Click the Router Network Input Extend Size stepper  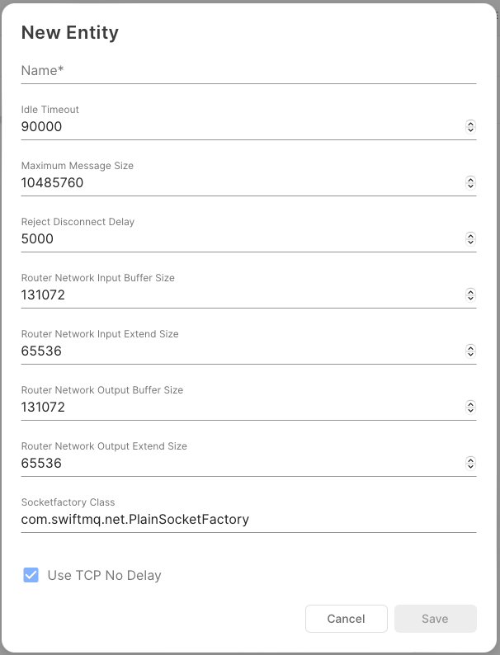[x=470, y=351]
